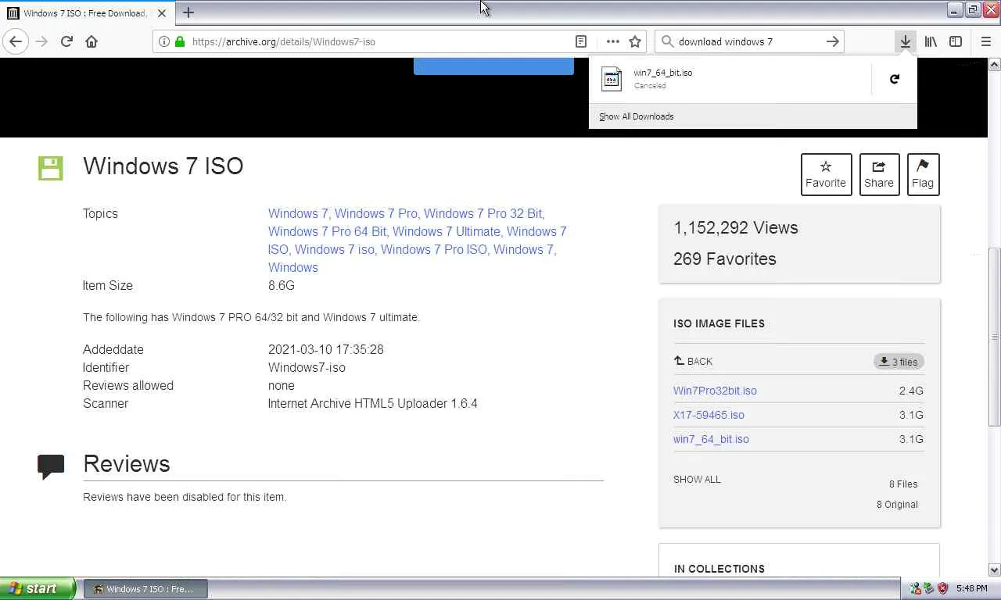This screenshot has width=1001, height=600.
Task: Click the green floppy disk item icon
Action: click(51, 168)
